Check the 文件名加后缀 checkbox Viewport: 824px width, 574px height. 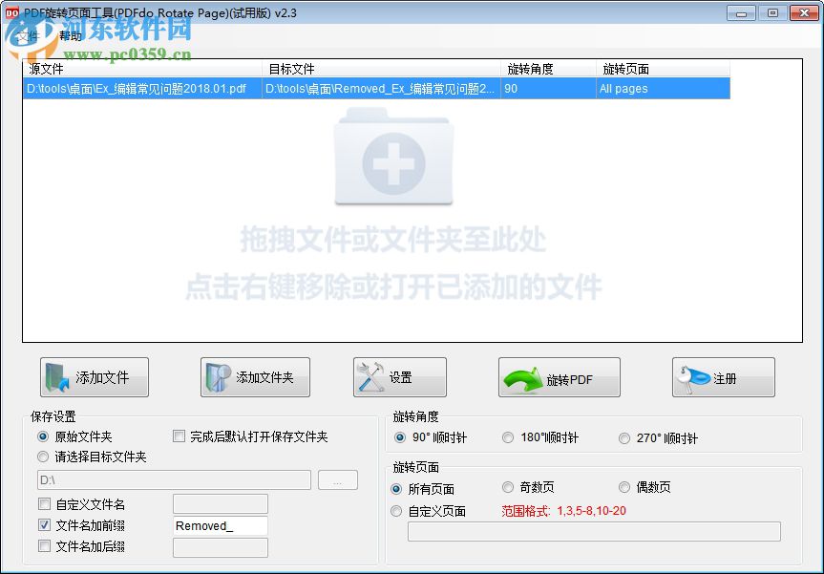[x=44, y=546]
